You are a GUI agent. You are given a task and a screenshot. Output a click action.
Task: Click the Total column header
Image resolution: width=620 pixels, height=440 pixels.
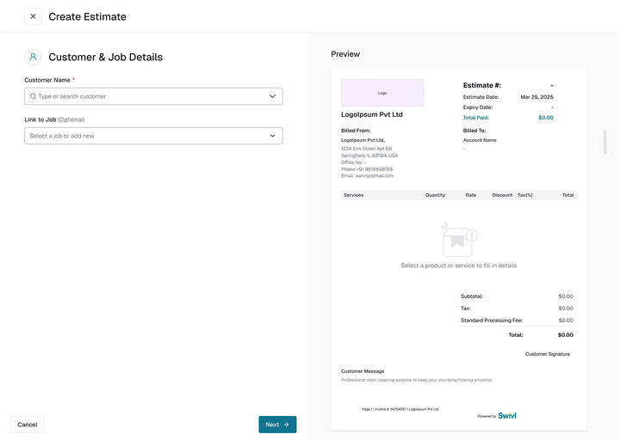(x=567, y=195)
